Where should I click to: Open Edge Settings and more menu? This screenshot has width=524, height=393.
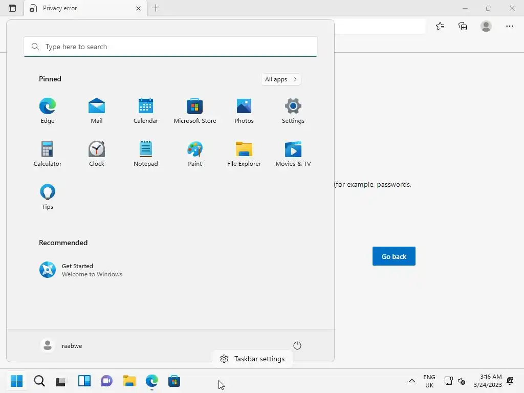tap(509, 26)
